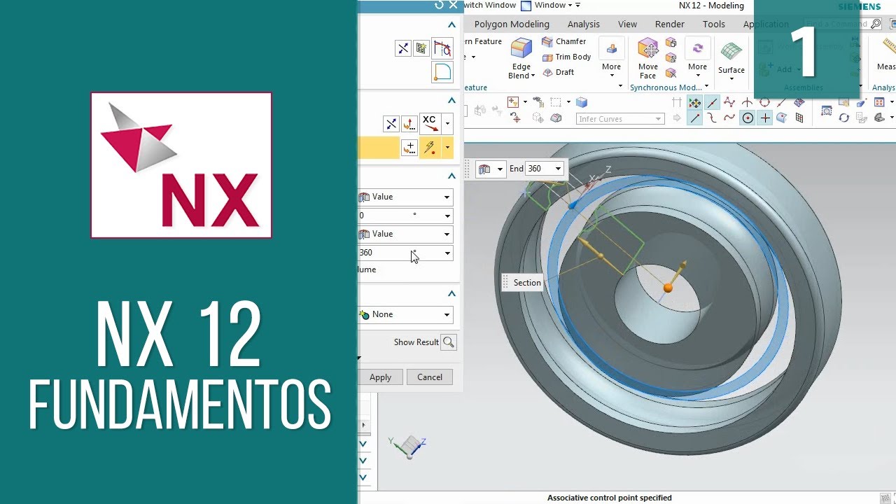This screenshot has width=896, height=504.
Task: Click the Cancel button
Action: click(x=430, y=377)
